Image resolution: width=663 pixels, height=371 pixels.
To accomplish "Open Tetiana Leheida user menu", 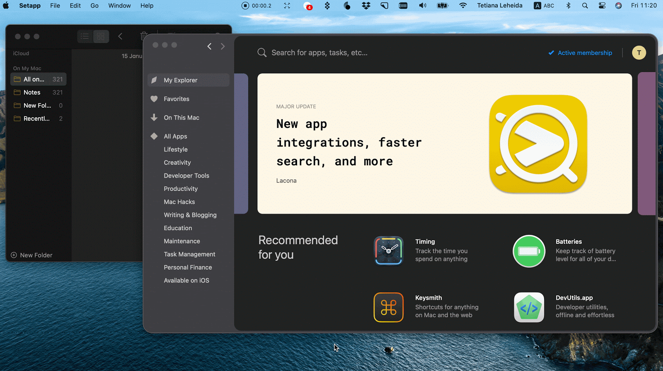I will 499,5.
